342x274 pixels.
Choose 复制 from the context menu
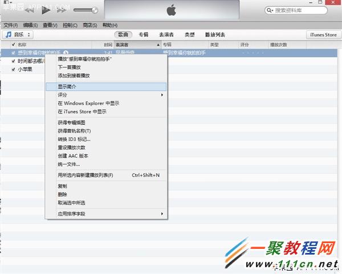pos(106,186)
